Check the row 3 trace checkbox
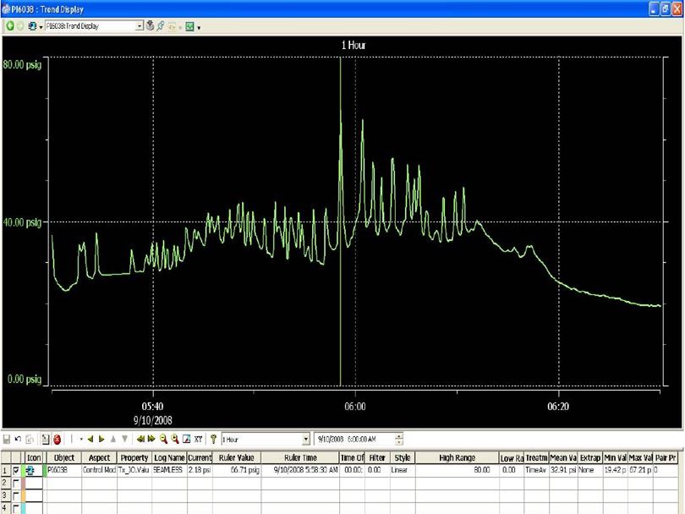The height and width of the screenshot is (514, 685). point(16,494)
